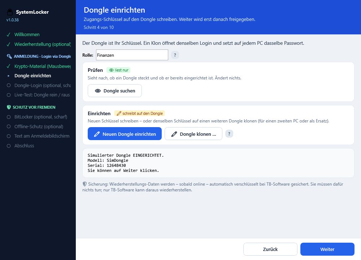The width and height of the screenshot is (361, 260).
Task: Click the Rolle: label
Action: (88, 55)
